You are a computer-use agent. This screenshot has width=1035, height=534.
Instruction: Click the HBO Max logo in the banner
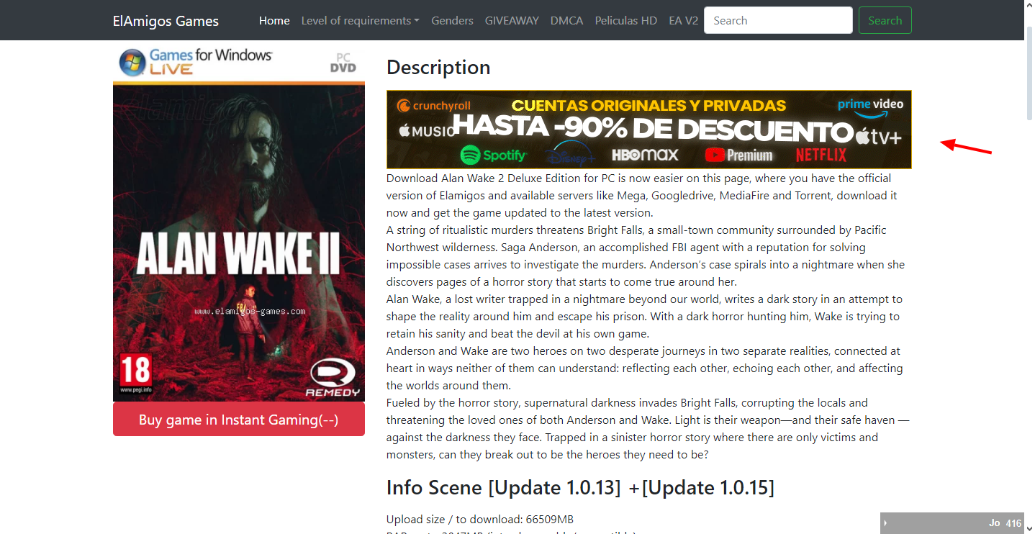[x=646, y=155]
